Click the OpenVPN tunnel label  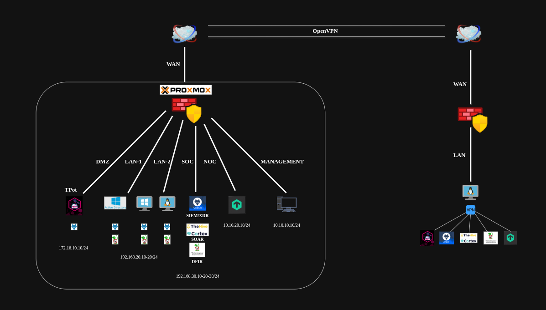(x=325, y=31)
